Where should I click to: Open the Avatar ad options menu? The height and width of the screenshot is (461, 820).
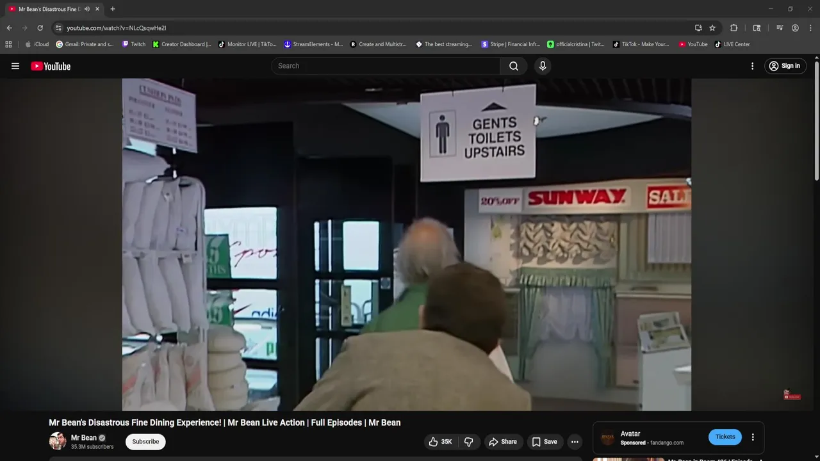(x=753, y=437)
